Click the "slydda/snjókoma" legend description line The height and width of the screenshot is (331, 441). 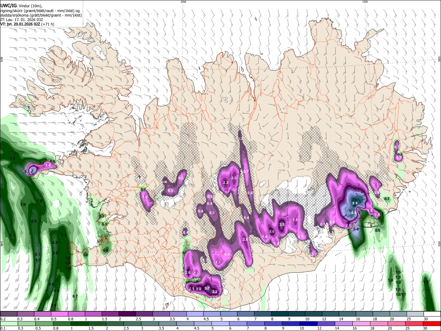41,15
